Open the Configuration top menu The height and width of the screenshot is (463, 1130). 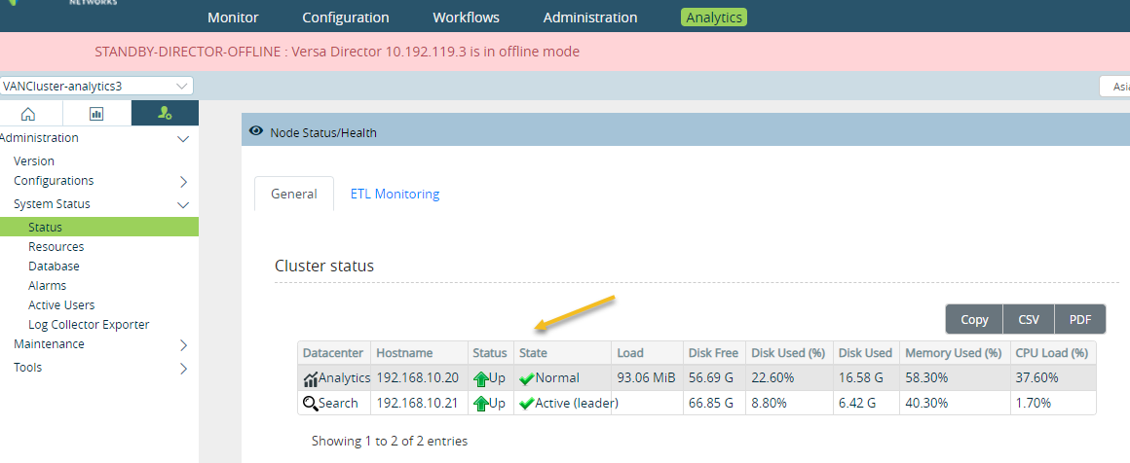pyautogui.click(x=346, y=18)
